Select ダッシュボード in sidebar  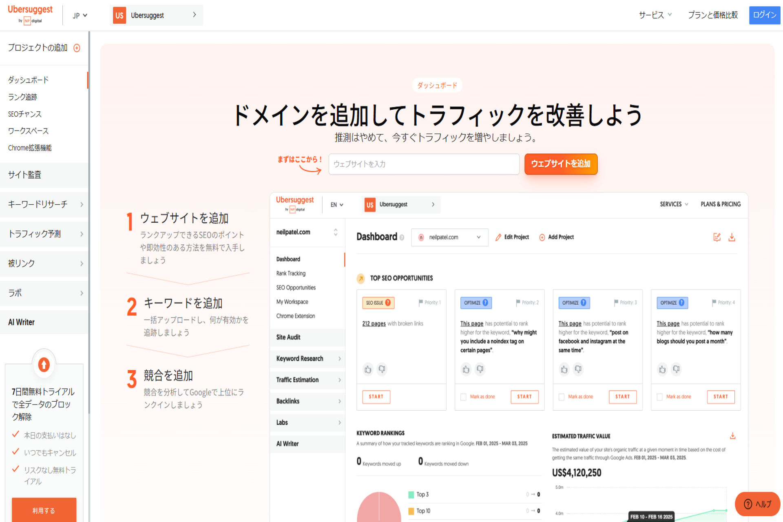(x=28, y=80)
